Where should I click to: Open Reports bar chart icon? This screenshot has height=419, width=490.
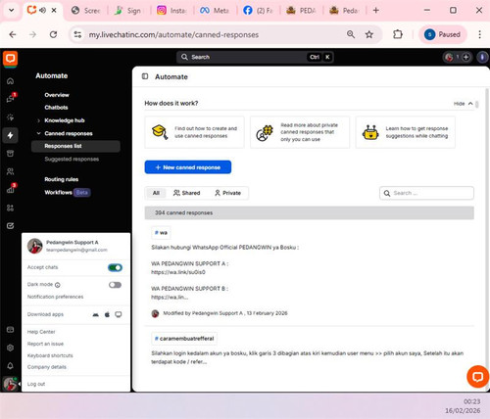coord(10,189)
